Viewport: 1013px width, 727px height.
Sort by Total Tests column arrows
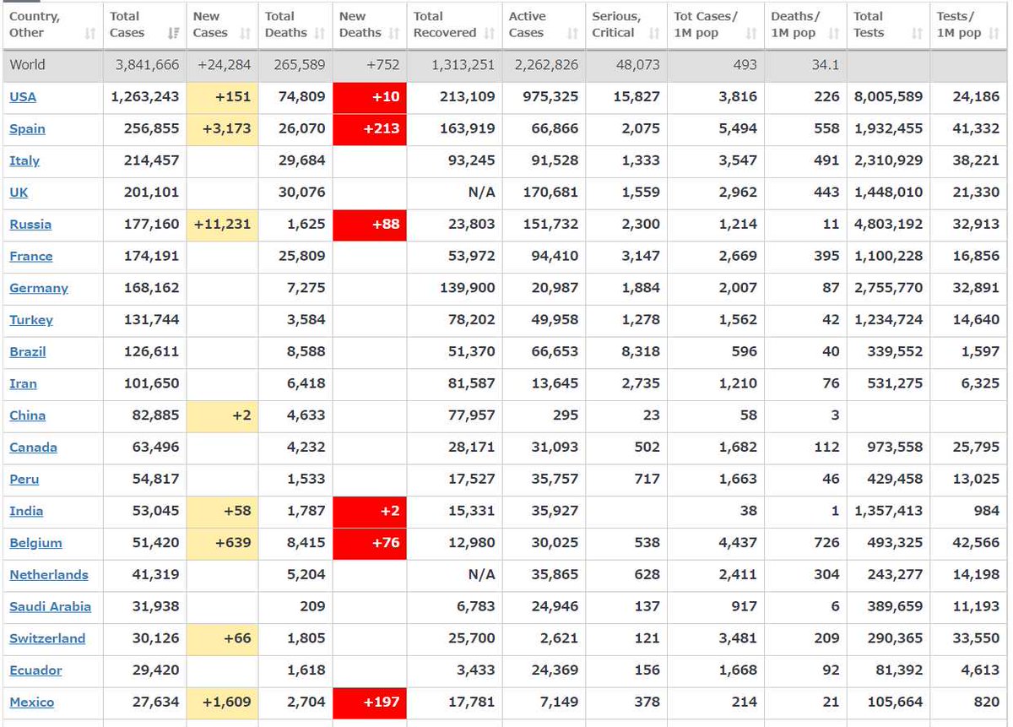tap(917, 33)
